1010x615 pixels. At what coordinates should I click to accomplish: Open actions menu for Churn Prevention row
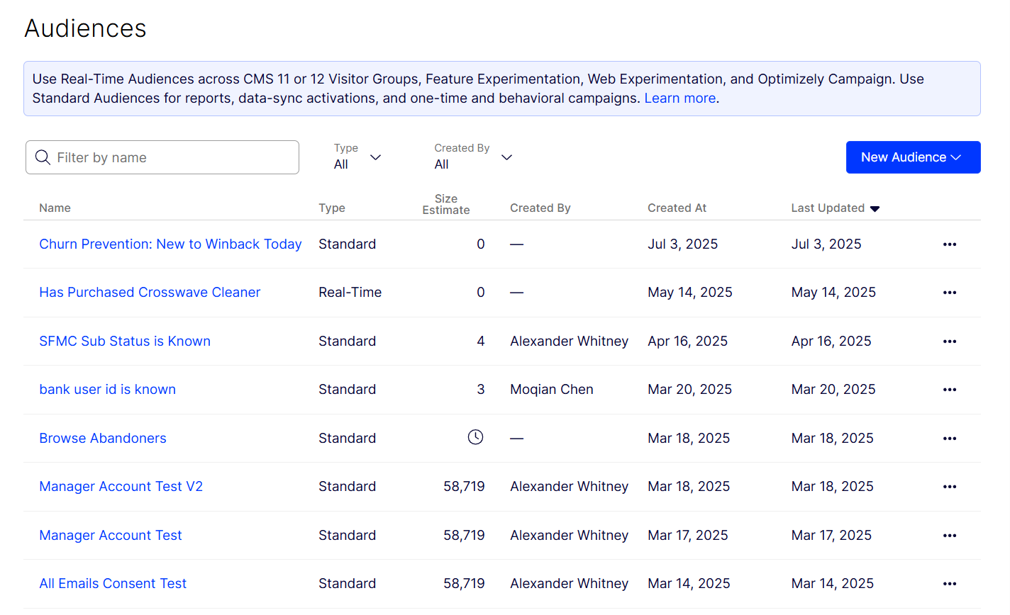coord(949,244)
